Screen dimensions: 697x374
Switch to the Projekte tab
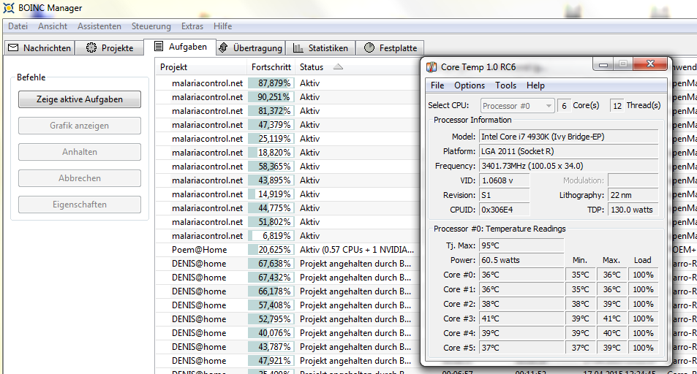pyautogui.click(x=110, y=47)
